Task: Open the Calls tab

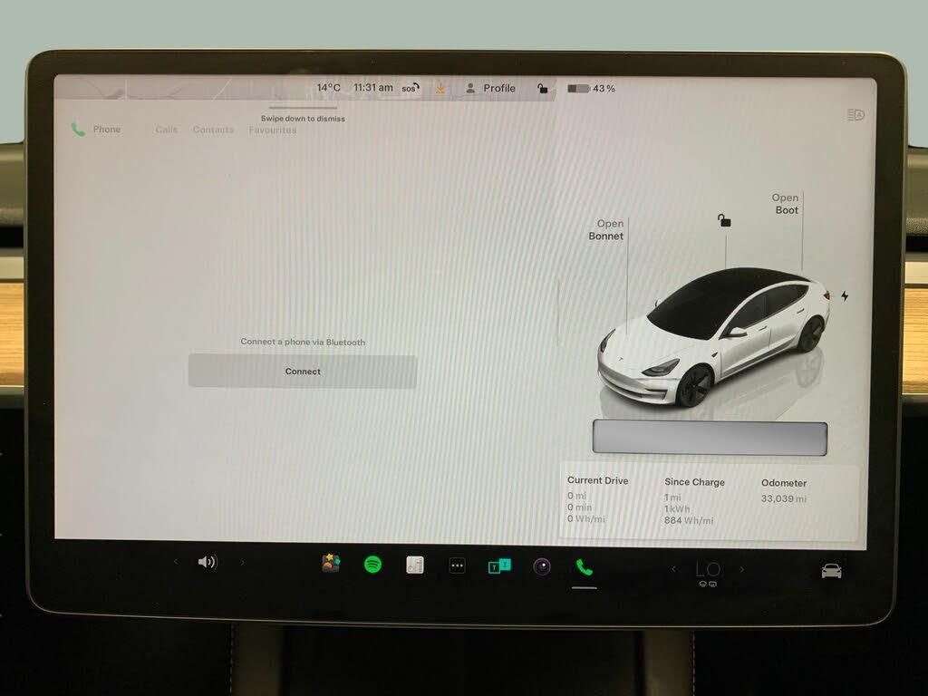Action: (x=167, y=130)
